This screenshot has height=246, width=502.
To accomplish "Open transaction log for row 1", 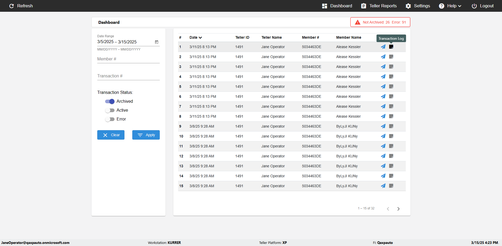I will pyautogui.click(x=391, y=47).
